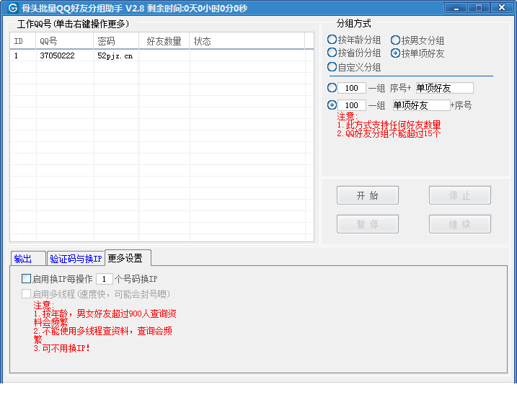Viewport: 517px width, 400px height.
Task: Edit group name field after 序号+
Action: click(x=444, y=88)
